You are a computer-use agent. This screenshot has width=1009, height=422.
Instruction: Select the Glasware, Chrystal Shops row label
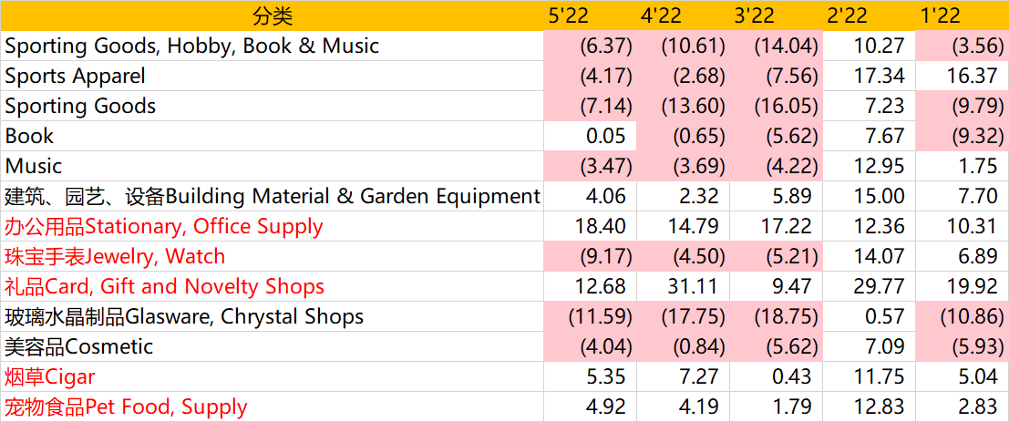pyautogui.click(x=272, y=316)
